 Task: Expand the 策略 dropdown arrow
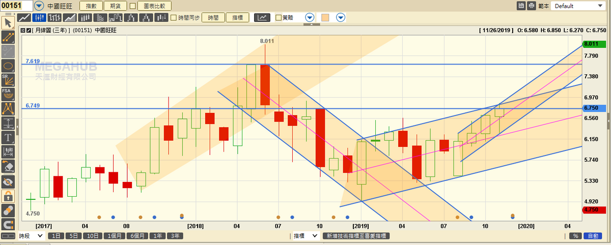click(310, 17)
